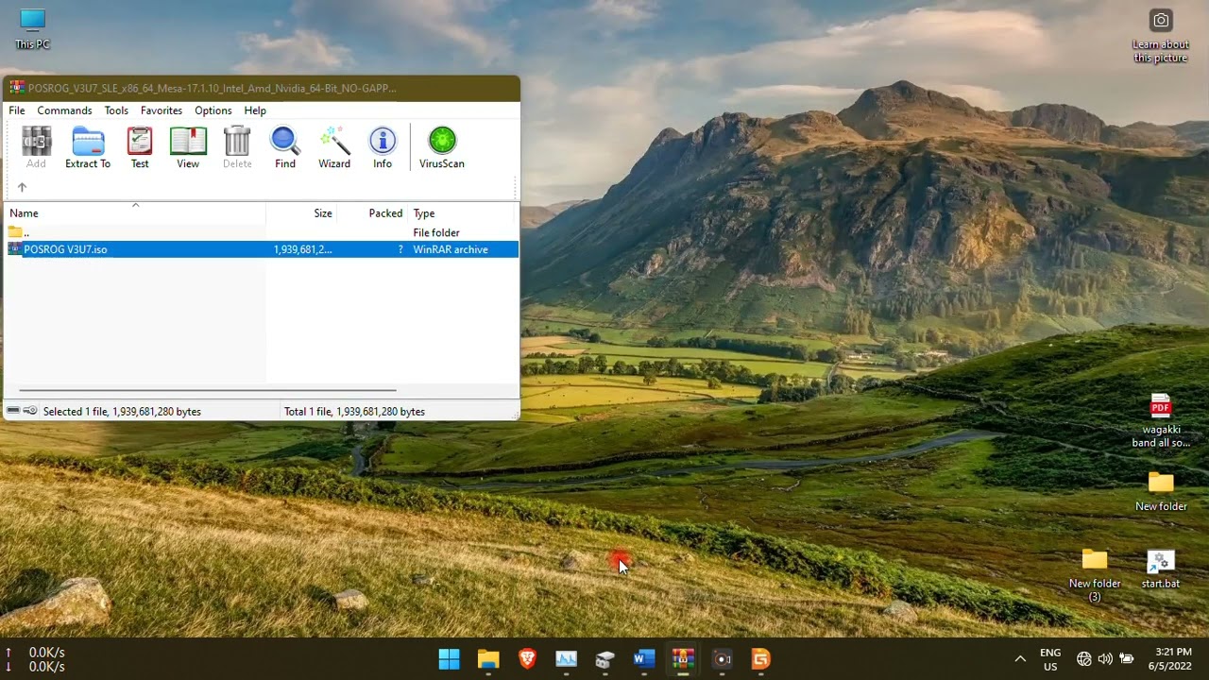Sort by the Name column header
Screen dimensions: 1209x680
coord(135,213)
